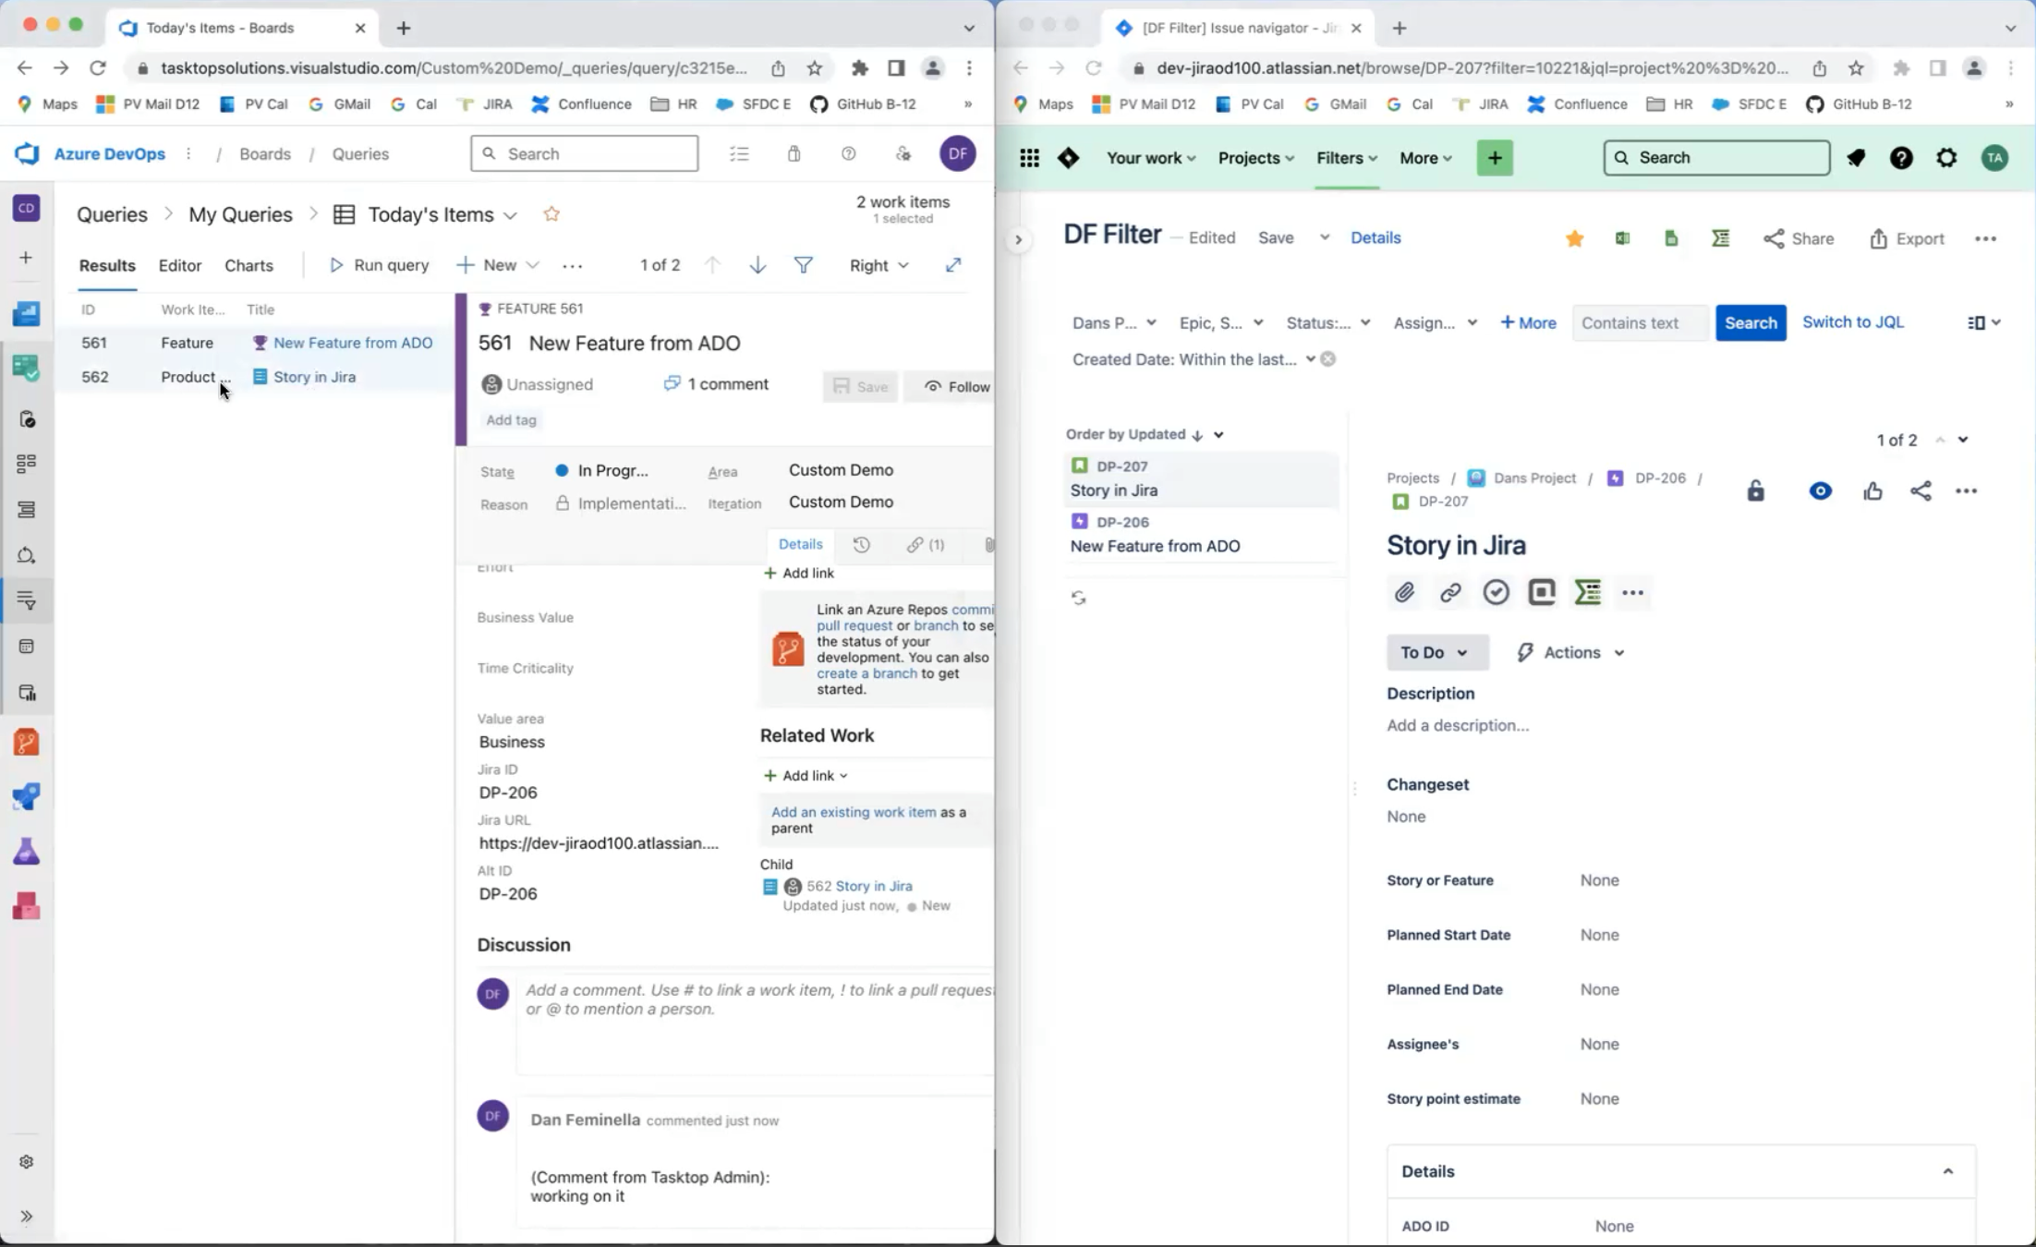The image size is (2036, 1247).
Task: Open To Do status dropdown
Action: point(1436,652)
